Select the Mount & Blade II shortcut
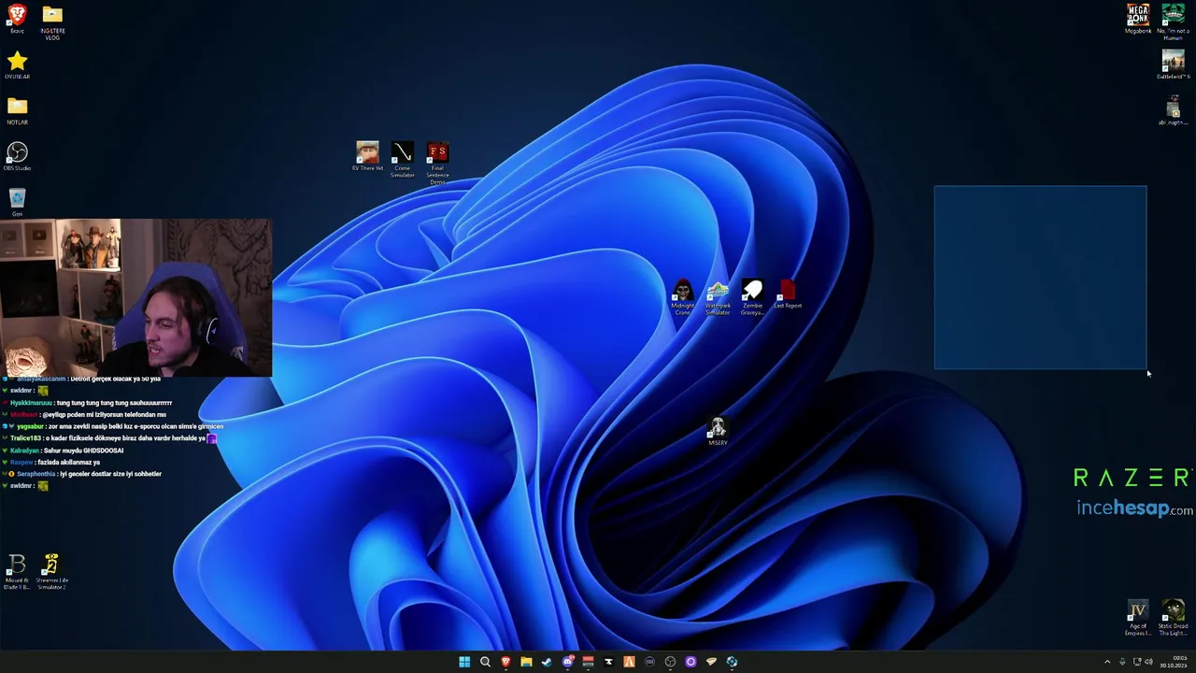The height and width of the screenshot is (673, 1196). 17,571
